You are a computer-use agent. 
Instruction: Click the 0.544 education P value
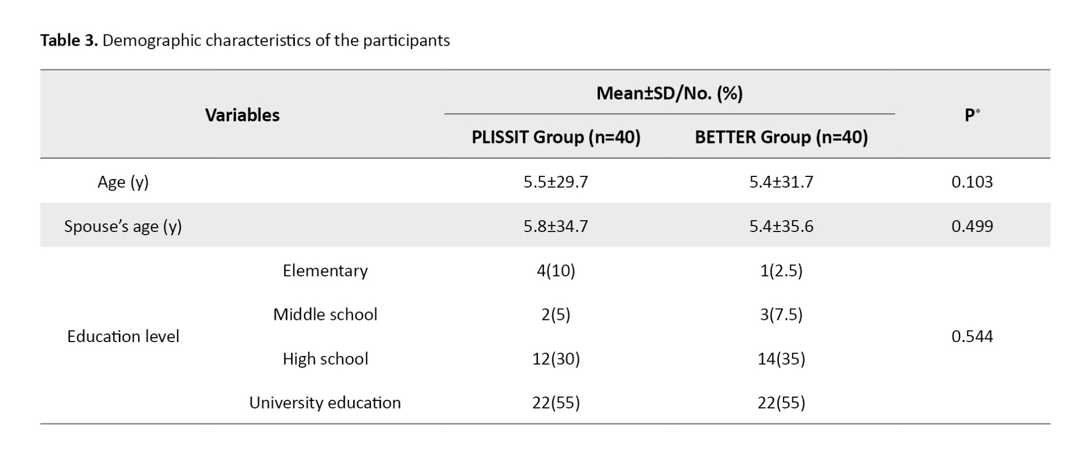(972, 336)
